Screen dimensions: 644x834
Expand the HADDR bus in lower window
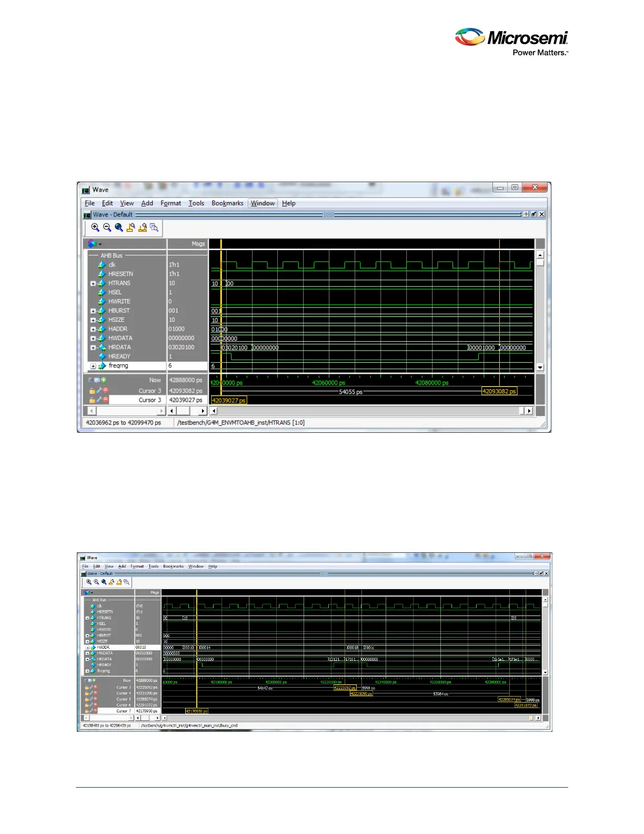[x=87, y=647]
